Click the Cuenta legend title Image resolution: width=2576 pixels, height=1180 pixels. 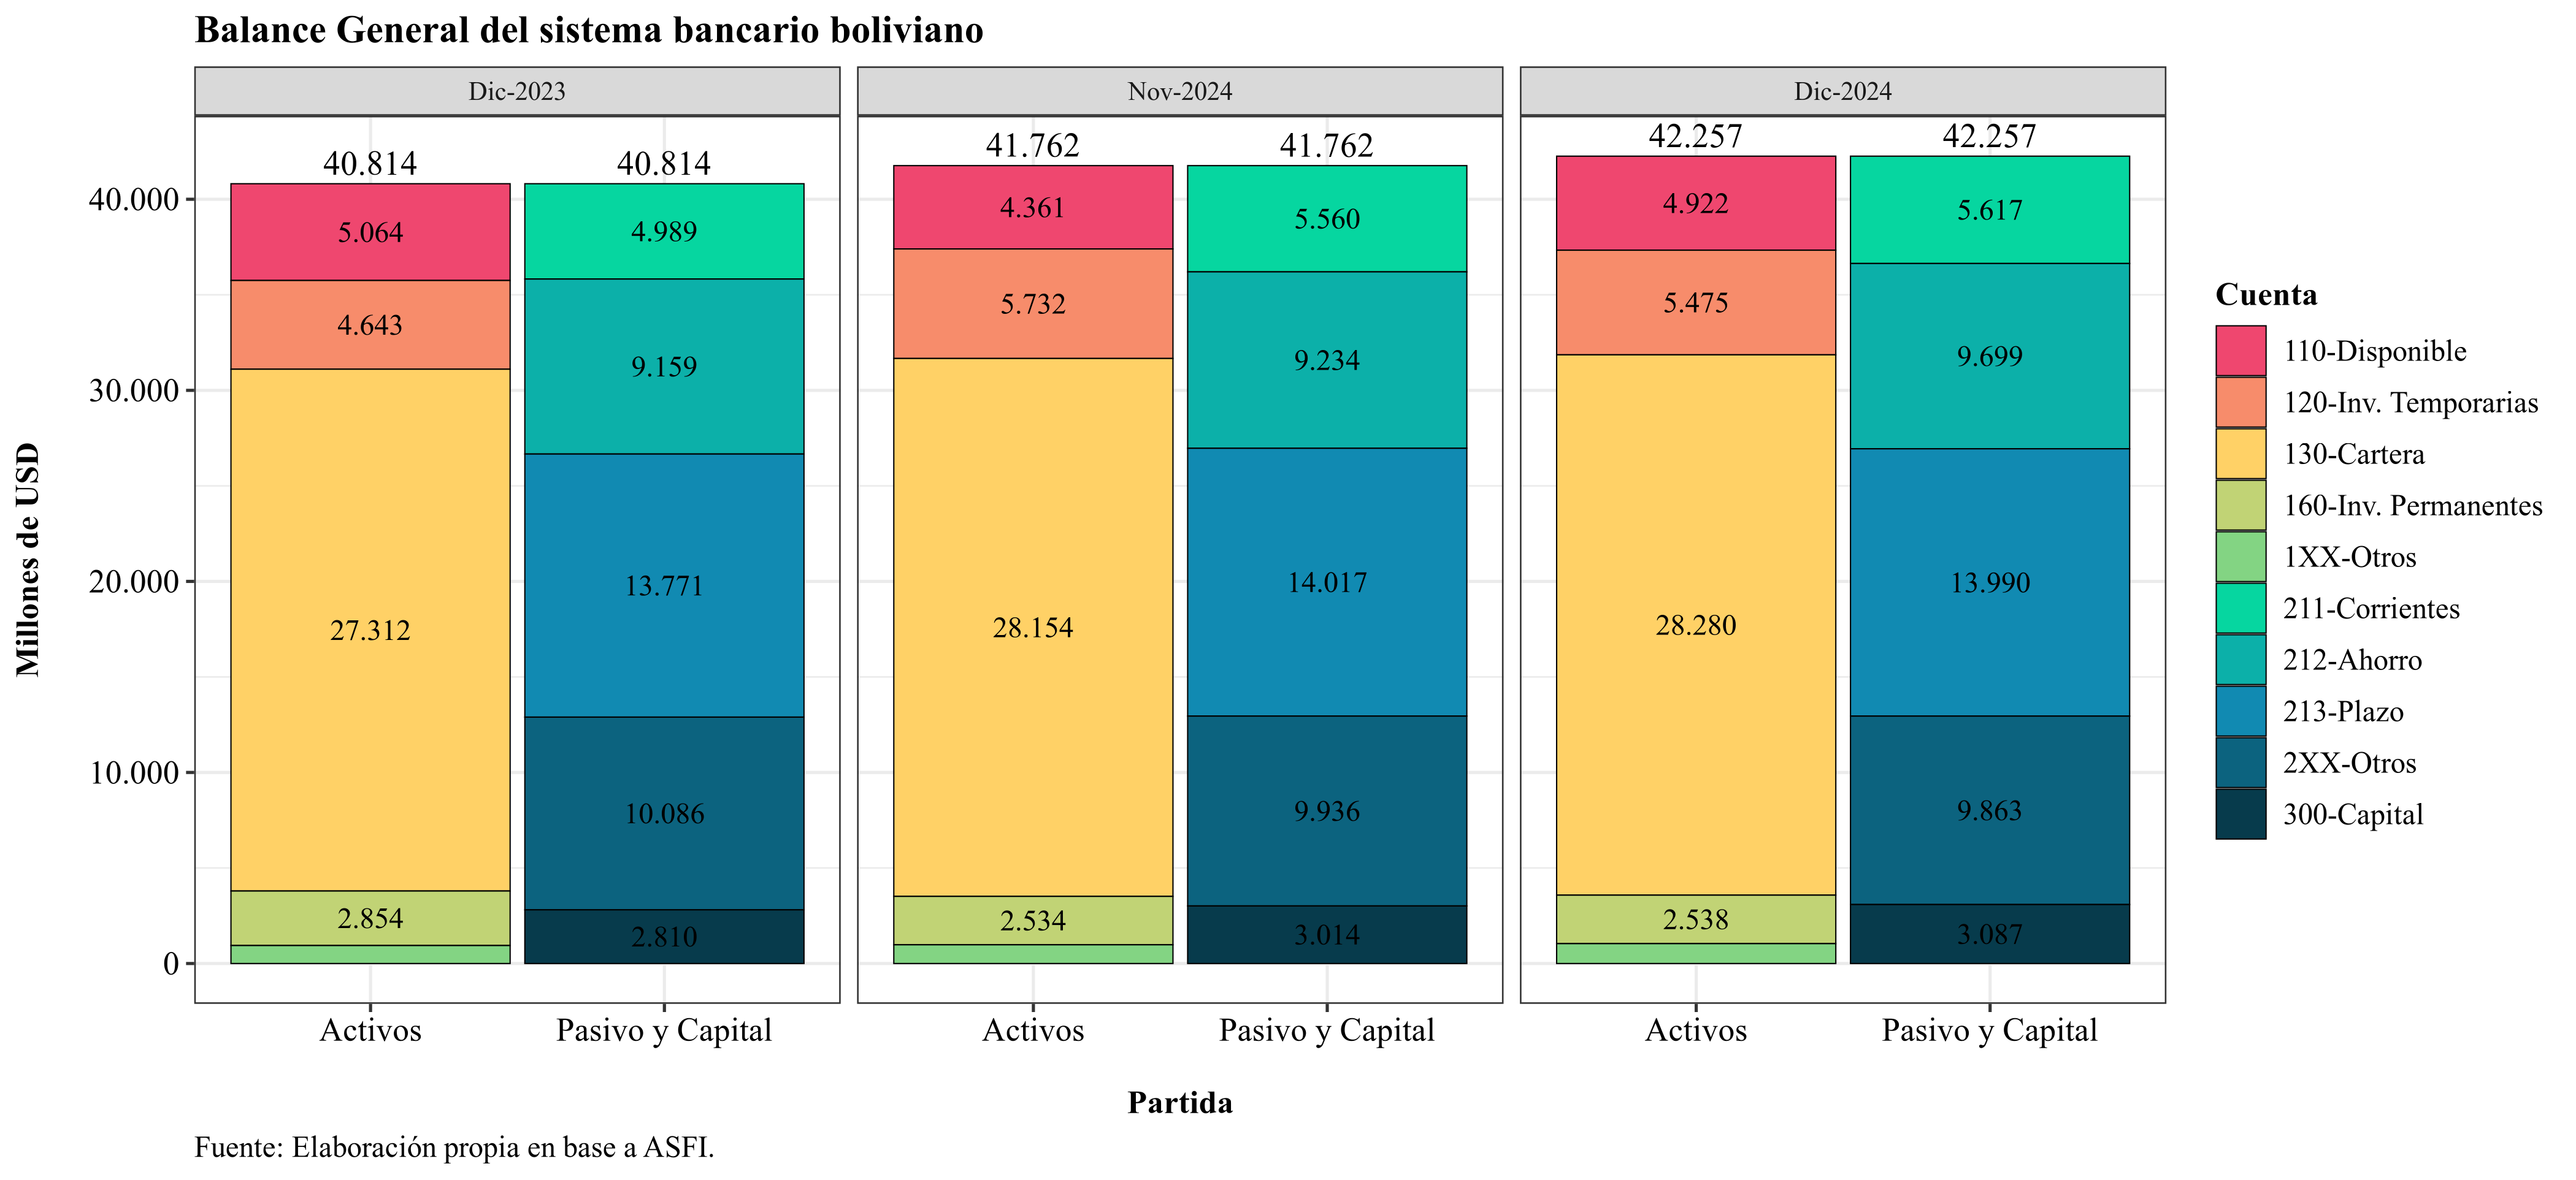click(x=2266, y=295)
